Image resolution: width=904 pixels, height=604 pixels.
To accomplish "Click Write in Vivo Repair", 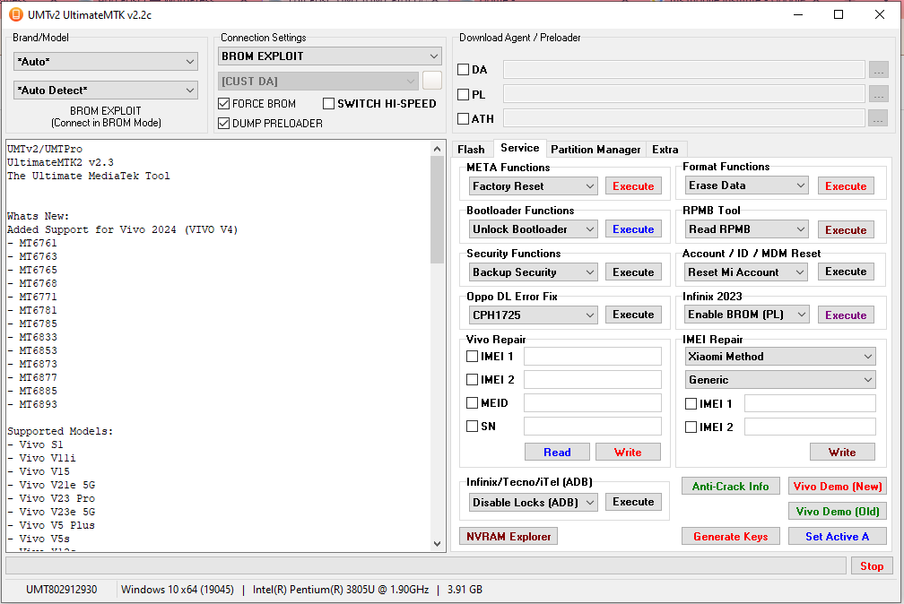I will pos(628,453).
